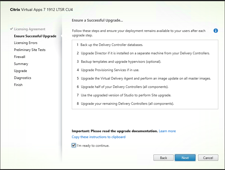Click the Citrix Virtual Apps 7 1912 LTSR CU4 title
Viewport: 225px width, 170px height.
[41, 10]
